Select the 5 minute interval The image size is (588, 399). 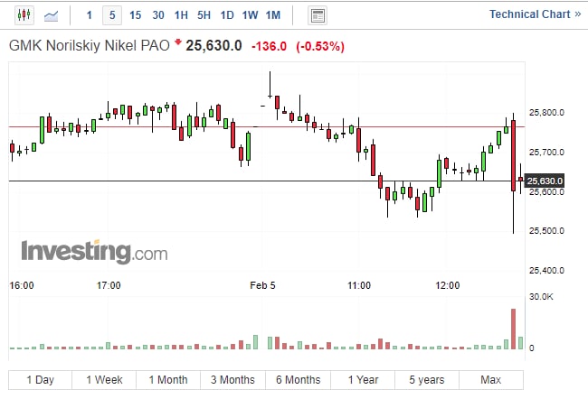coord(112,15)
